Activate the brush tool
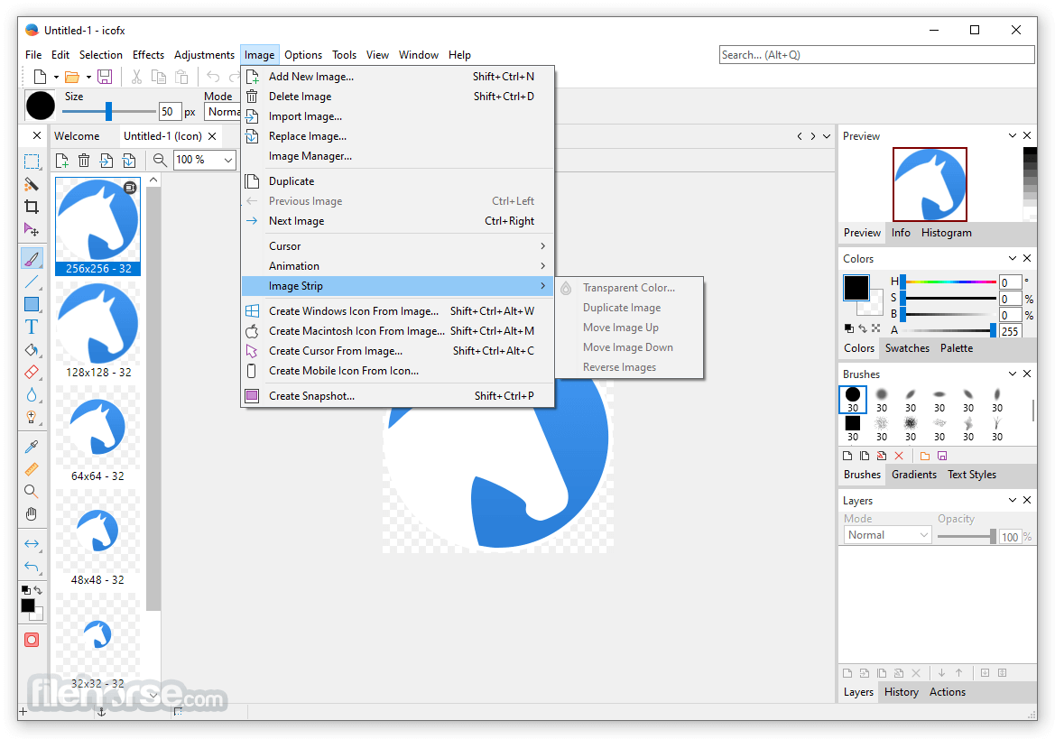The height and width of the screenshot is (739, 1055). [32, 258]
